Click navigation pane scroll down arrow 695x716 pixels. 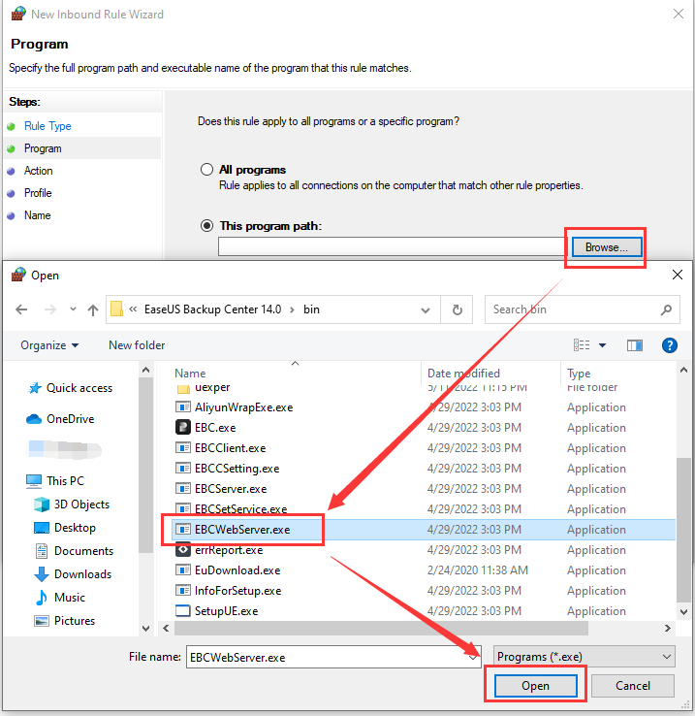click(x=145, y=629)
